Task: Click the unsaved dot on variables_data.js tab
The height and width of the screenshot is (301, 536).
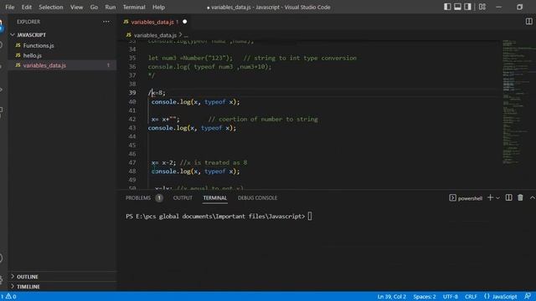Action: click(184, 22)
